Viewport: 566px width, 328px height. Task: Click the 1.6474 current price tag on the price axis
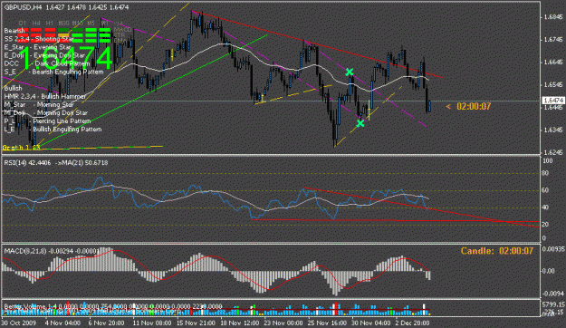(x=553, y=101)
